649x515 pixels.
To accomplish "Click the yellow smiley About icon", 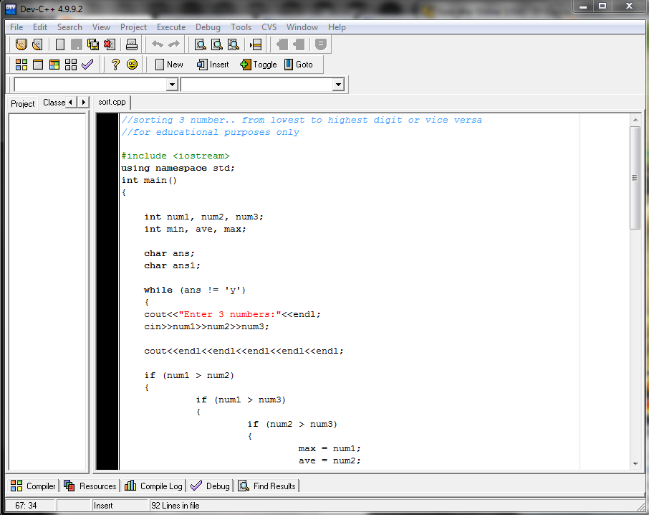I will pos(132,65).
